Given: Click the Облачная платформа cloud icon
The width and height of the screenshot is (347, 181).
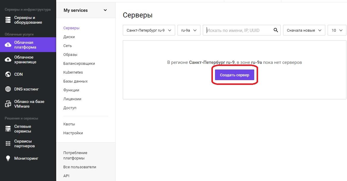Looking at the screenshot, I should pos(8,45).
